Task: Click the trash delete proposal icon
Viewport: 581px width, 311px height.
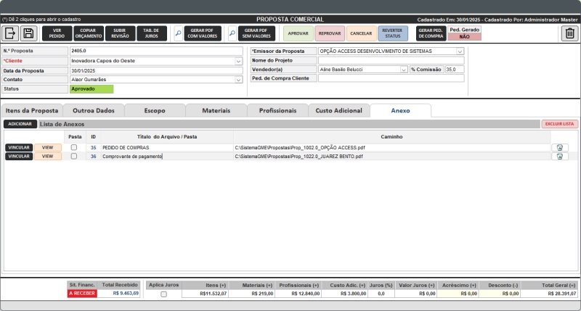Action: point(569,33)
